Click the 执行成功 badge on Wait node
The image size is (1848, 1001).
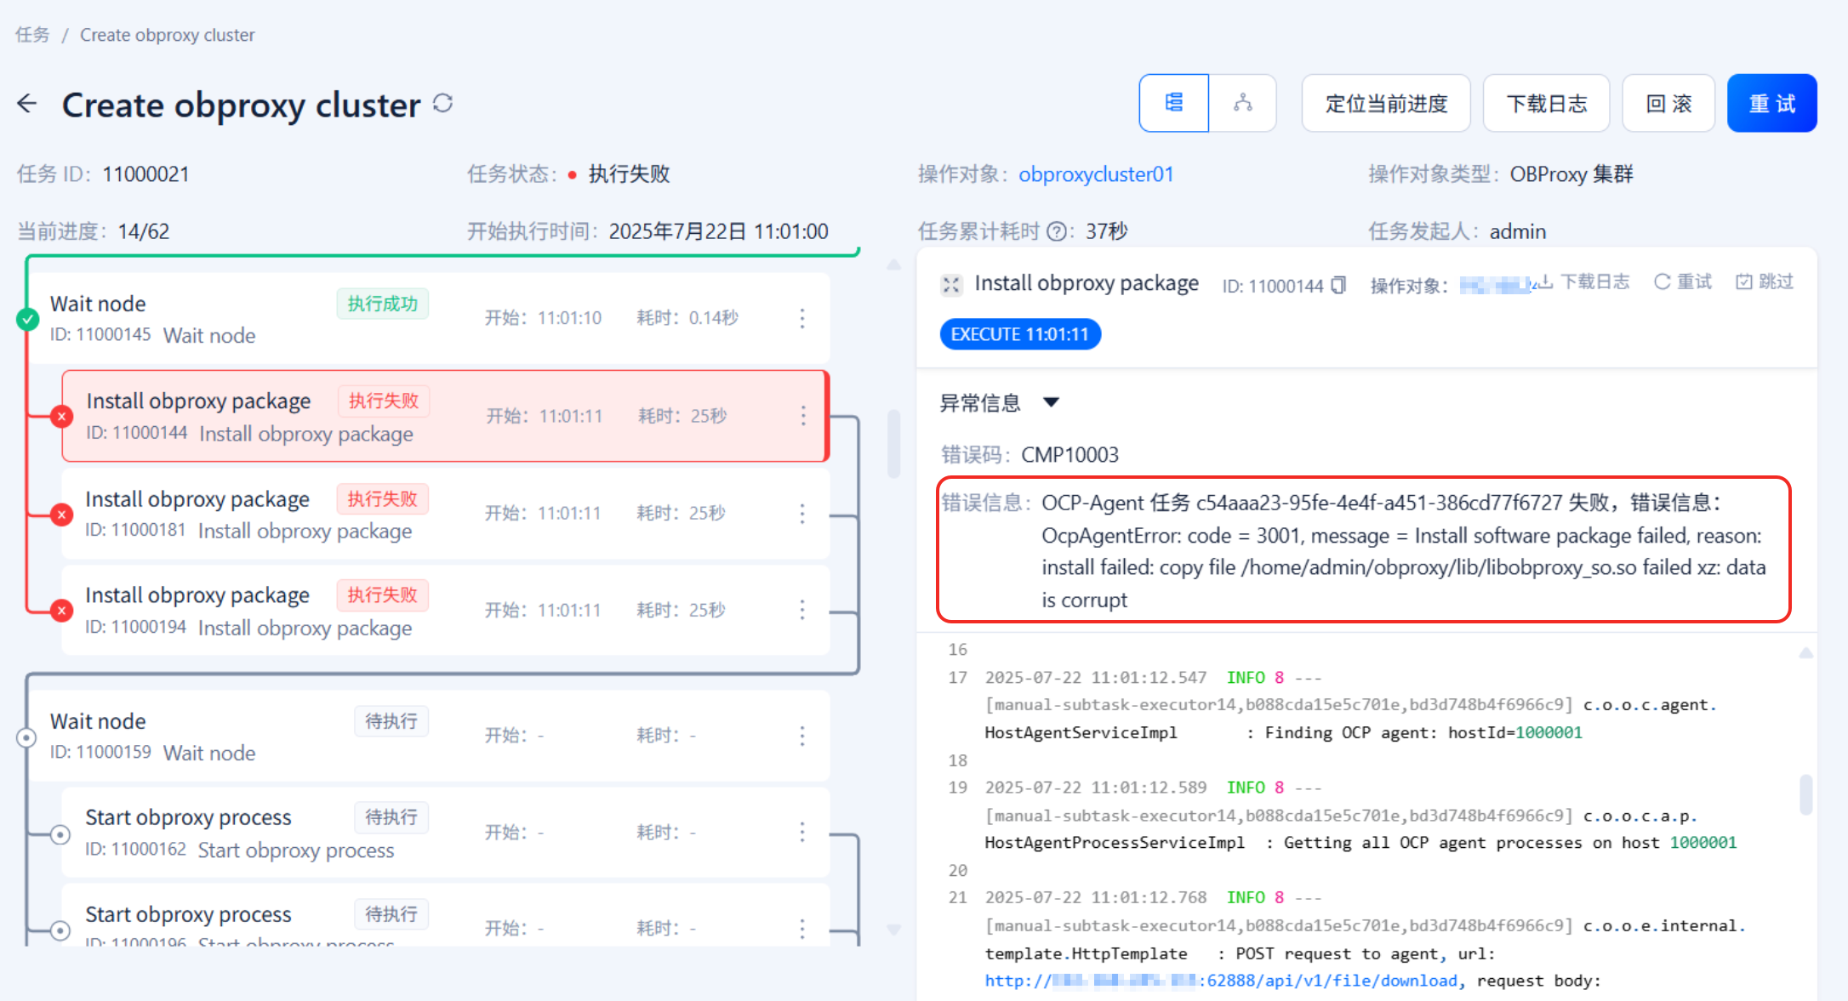(x=383, y=304)
